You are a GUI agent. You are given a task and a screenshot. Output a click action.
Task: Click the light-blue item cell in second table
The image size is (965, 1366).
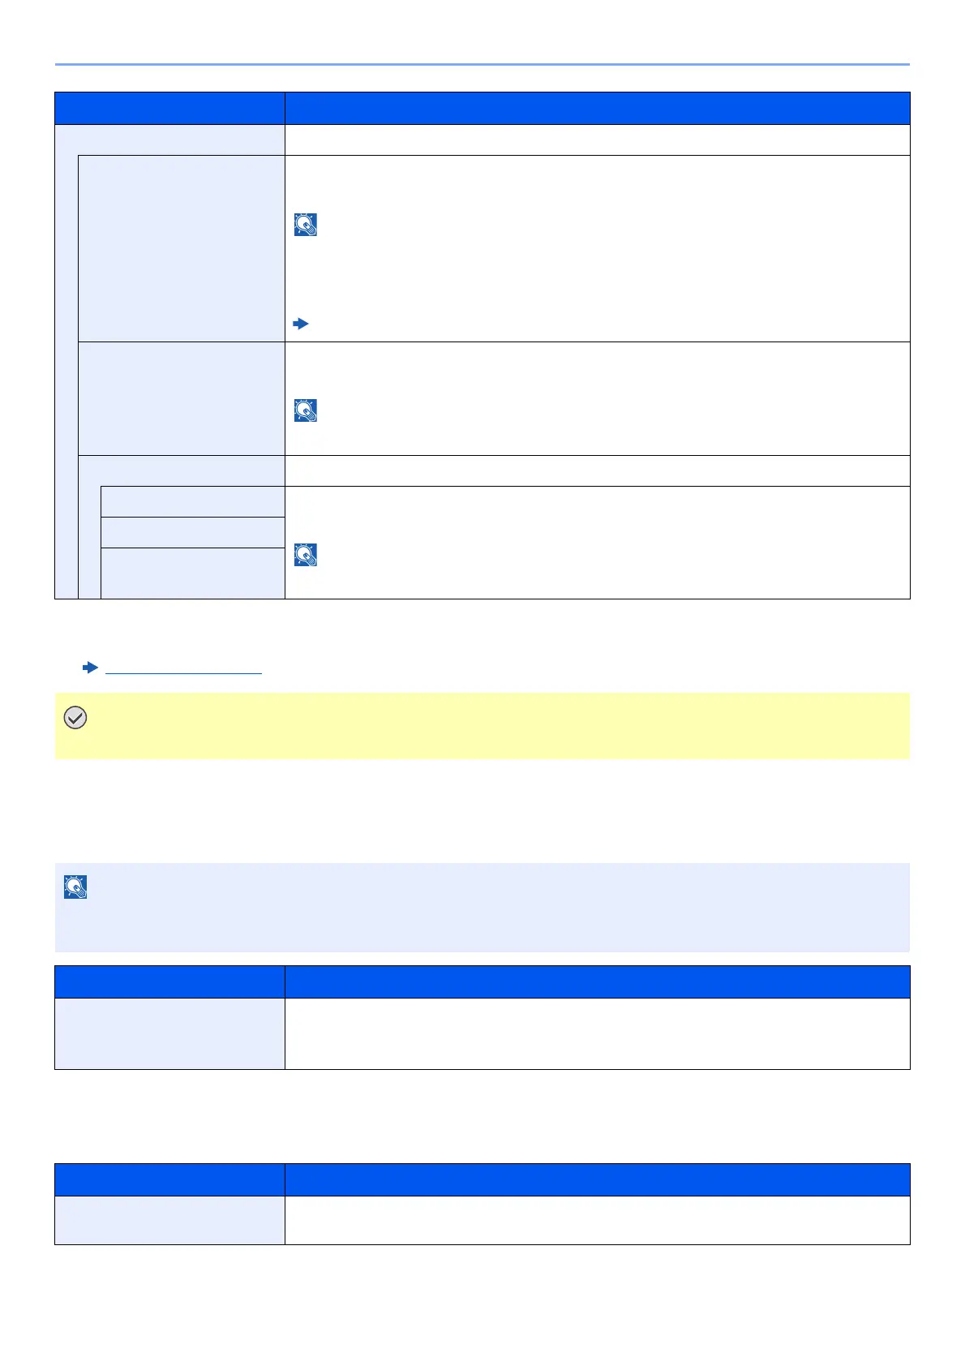[169, 1033]
